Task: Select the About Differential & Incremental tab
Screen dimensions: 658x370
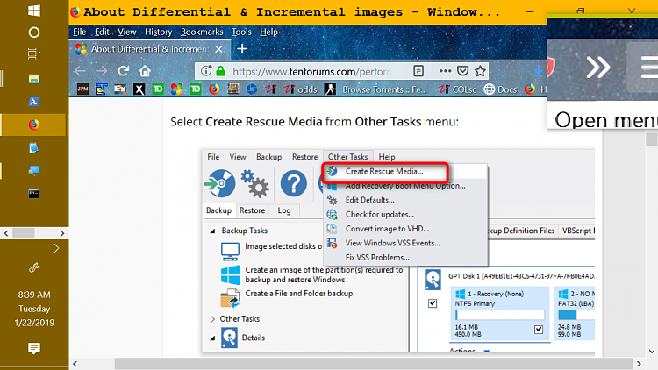Action: 150,49
